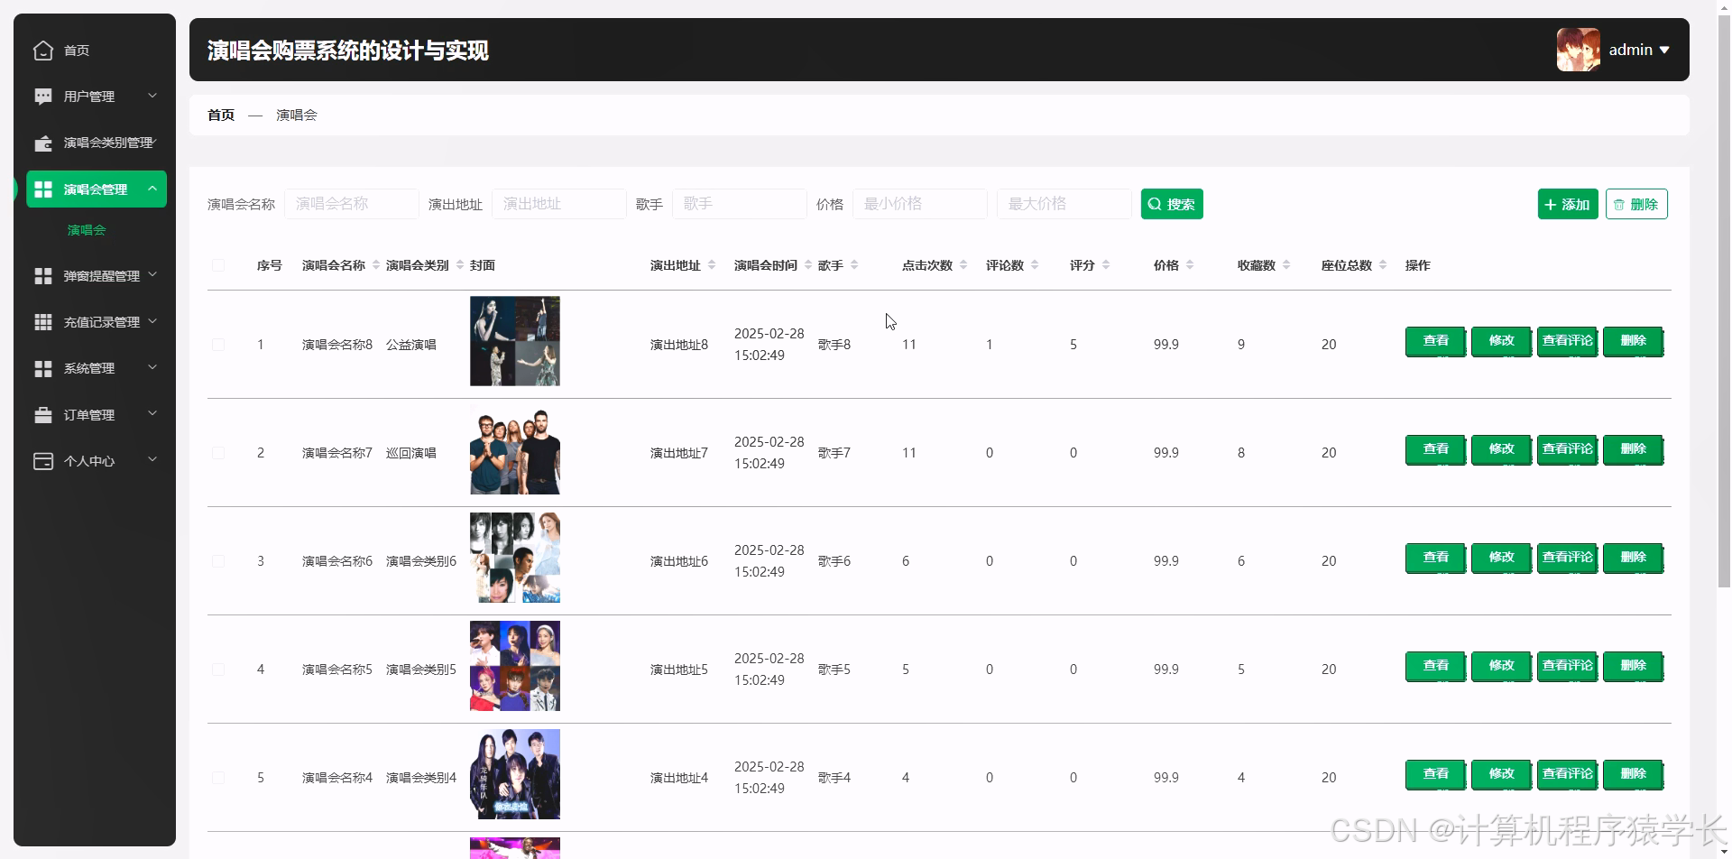Sort by 评论数 column arrows

[x=1035, y=265]
